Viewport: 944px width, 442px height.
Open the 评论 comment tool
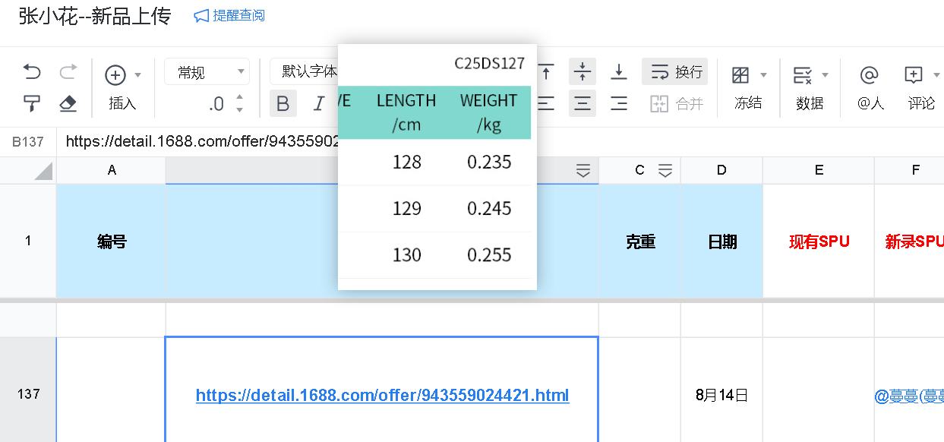pyautogui.click(x=914, y=74)
